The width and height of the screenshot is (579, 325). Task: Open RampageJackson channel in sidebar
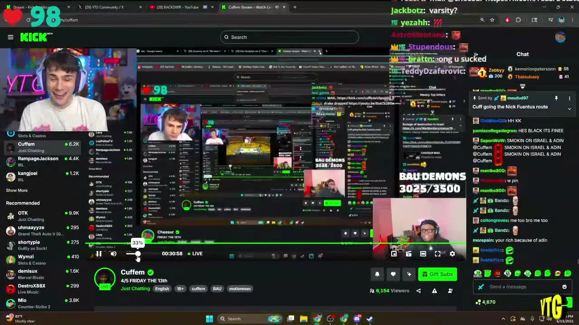[x=43, y=162]
